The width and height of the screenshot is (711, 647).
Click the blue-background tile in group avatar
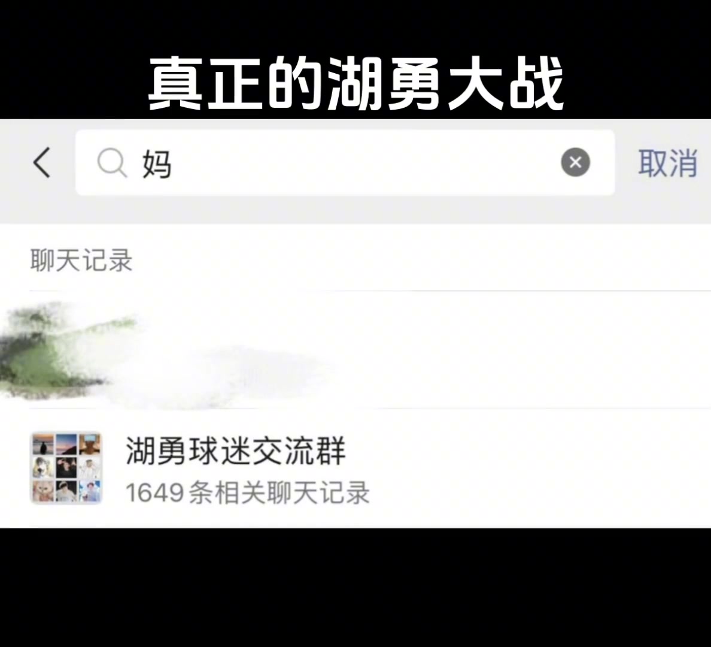pos(90,491)
